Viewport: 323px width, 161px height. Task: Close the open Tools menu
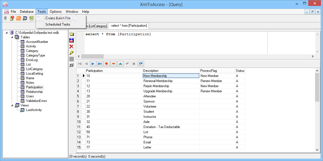point(41,12)
